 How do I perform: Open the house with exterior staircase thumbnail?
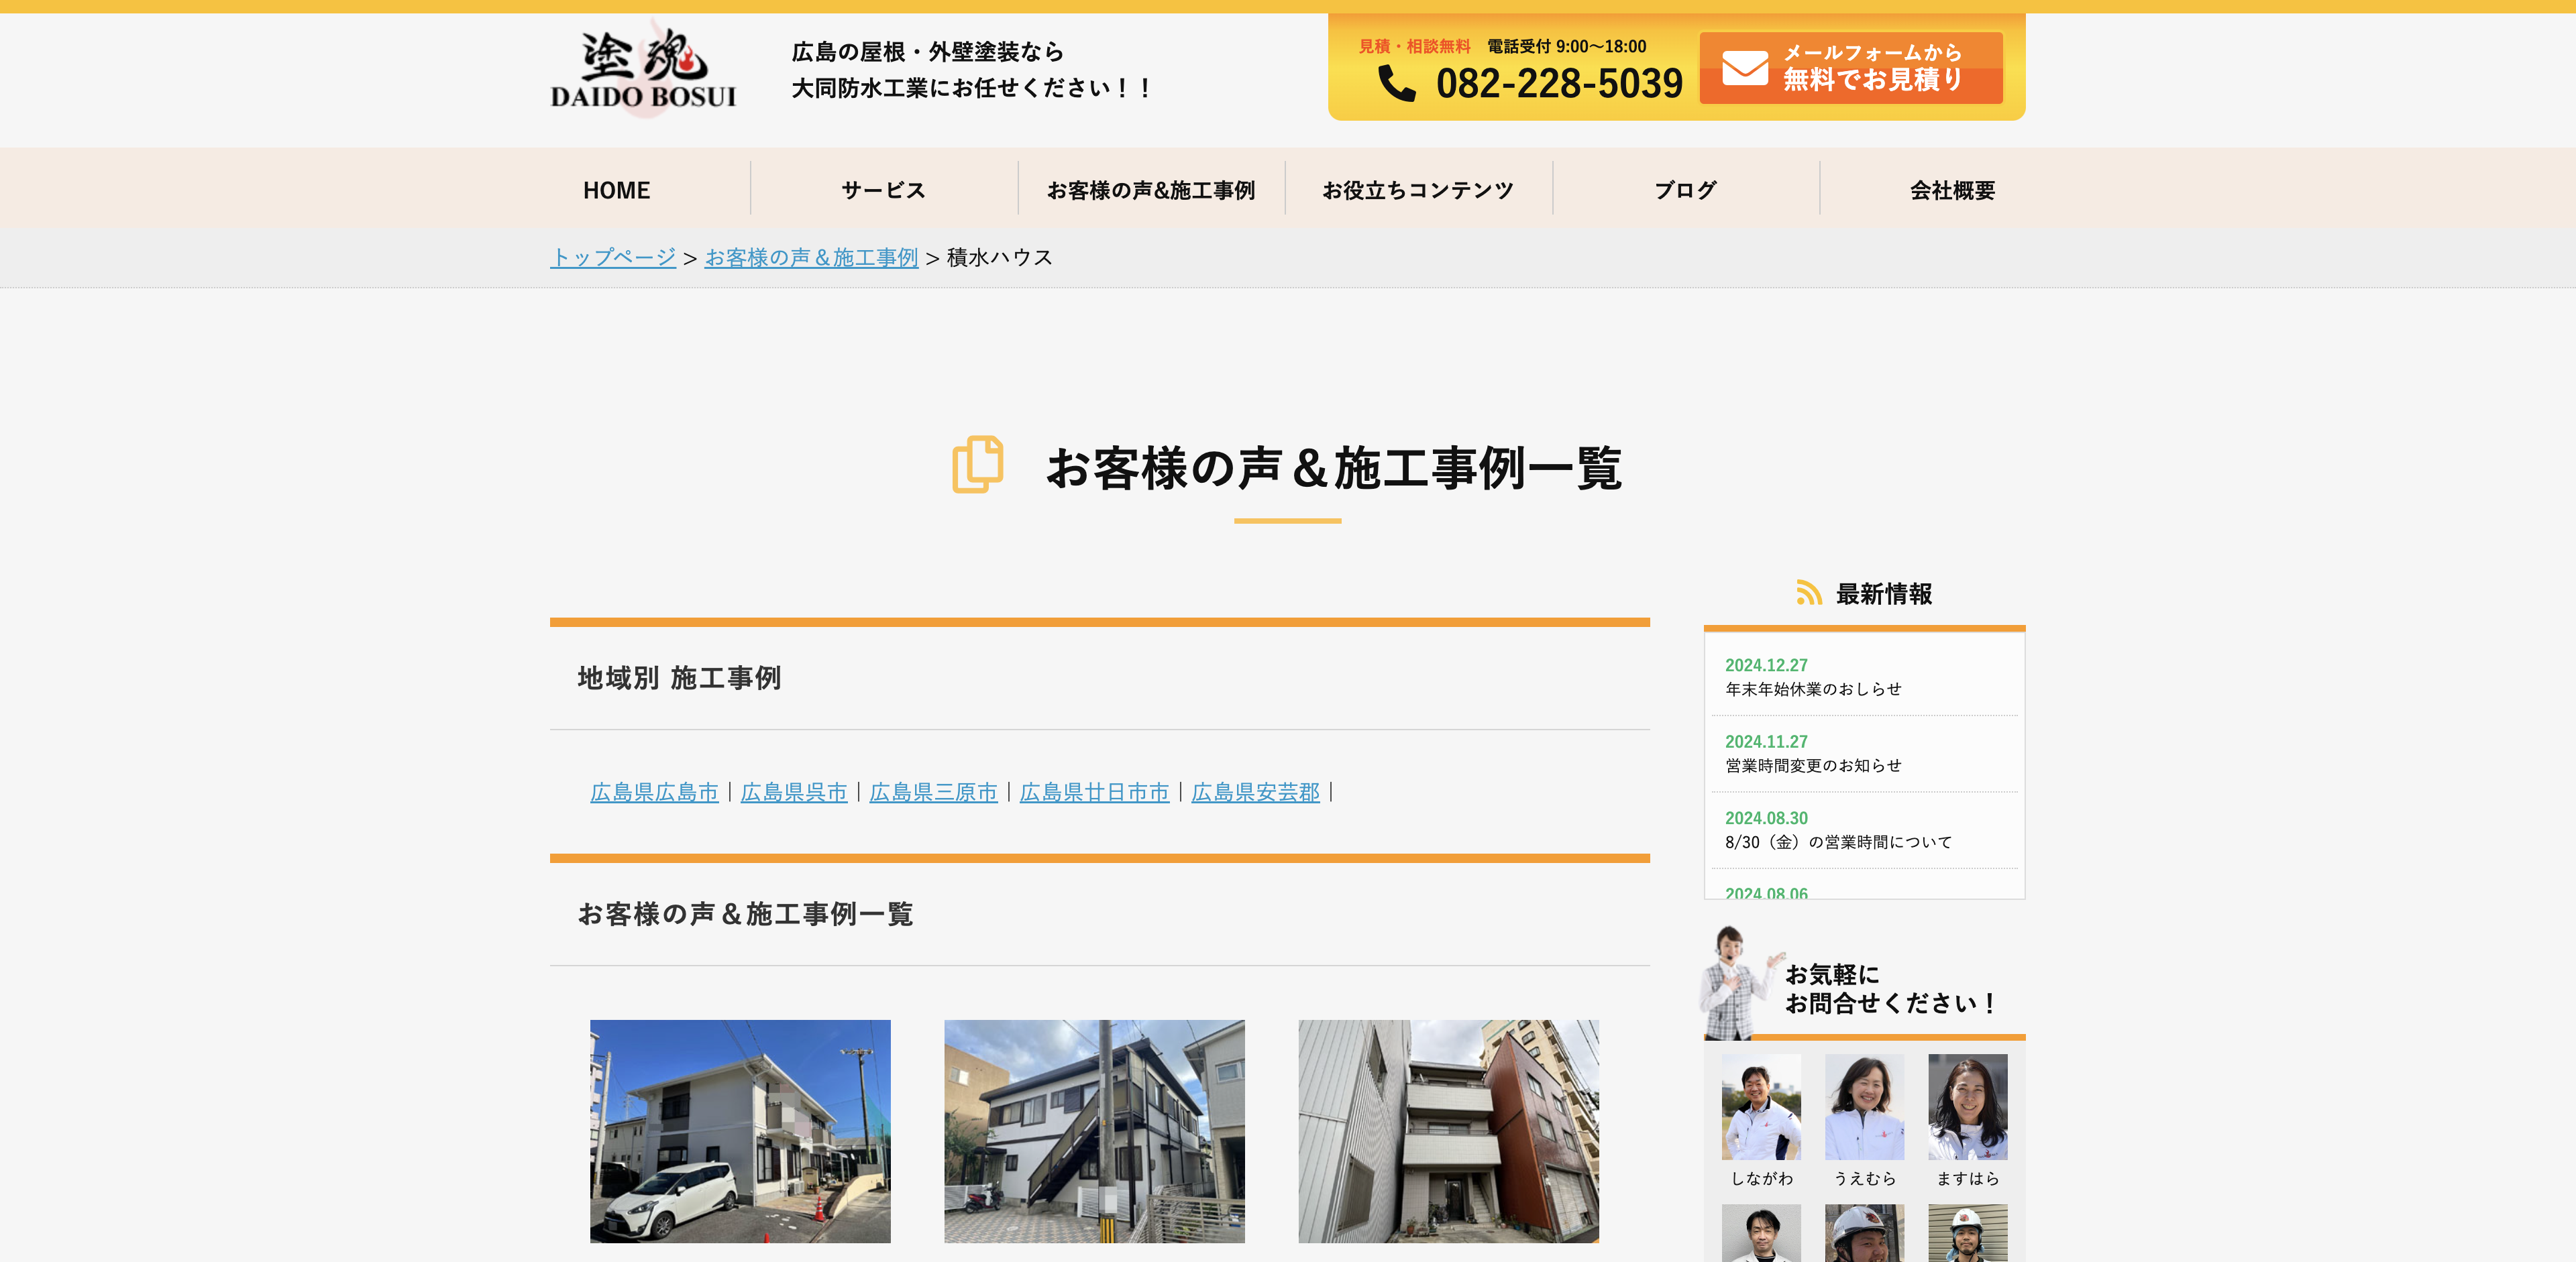pos(1094,1131)
